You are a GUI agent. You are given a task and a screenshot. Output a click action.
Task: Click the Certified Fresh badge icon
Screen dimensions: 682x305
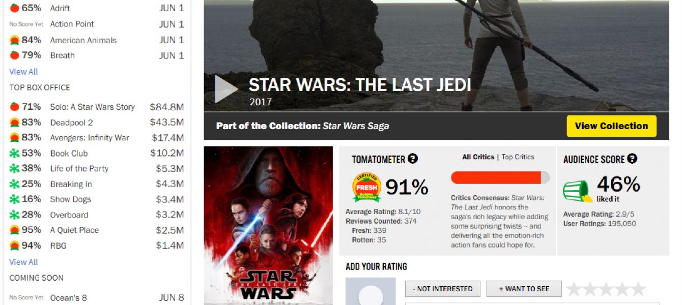(366, 188)
